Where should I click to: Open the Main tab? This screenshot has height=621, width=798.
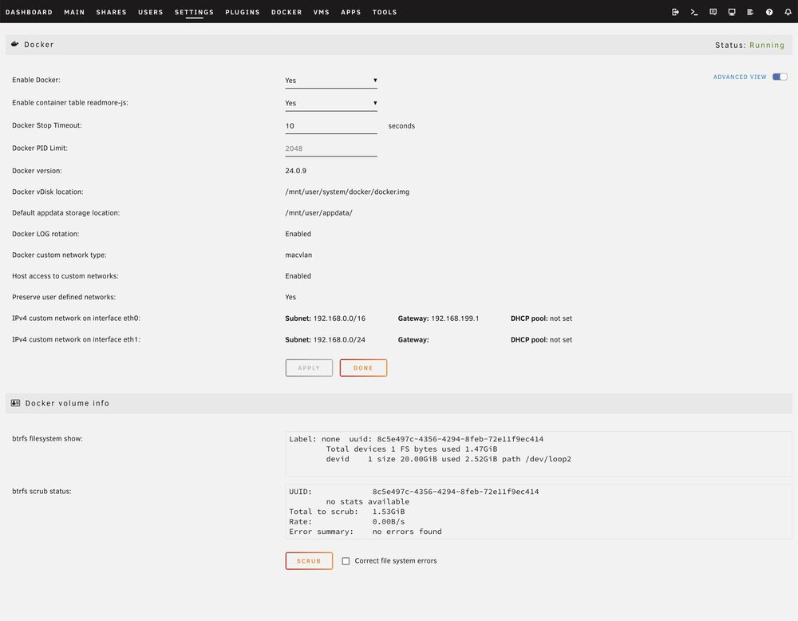point(74,12)
